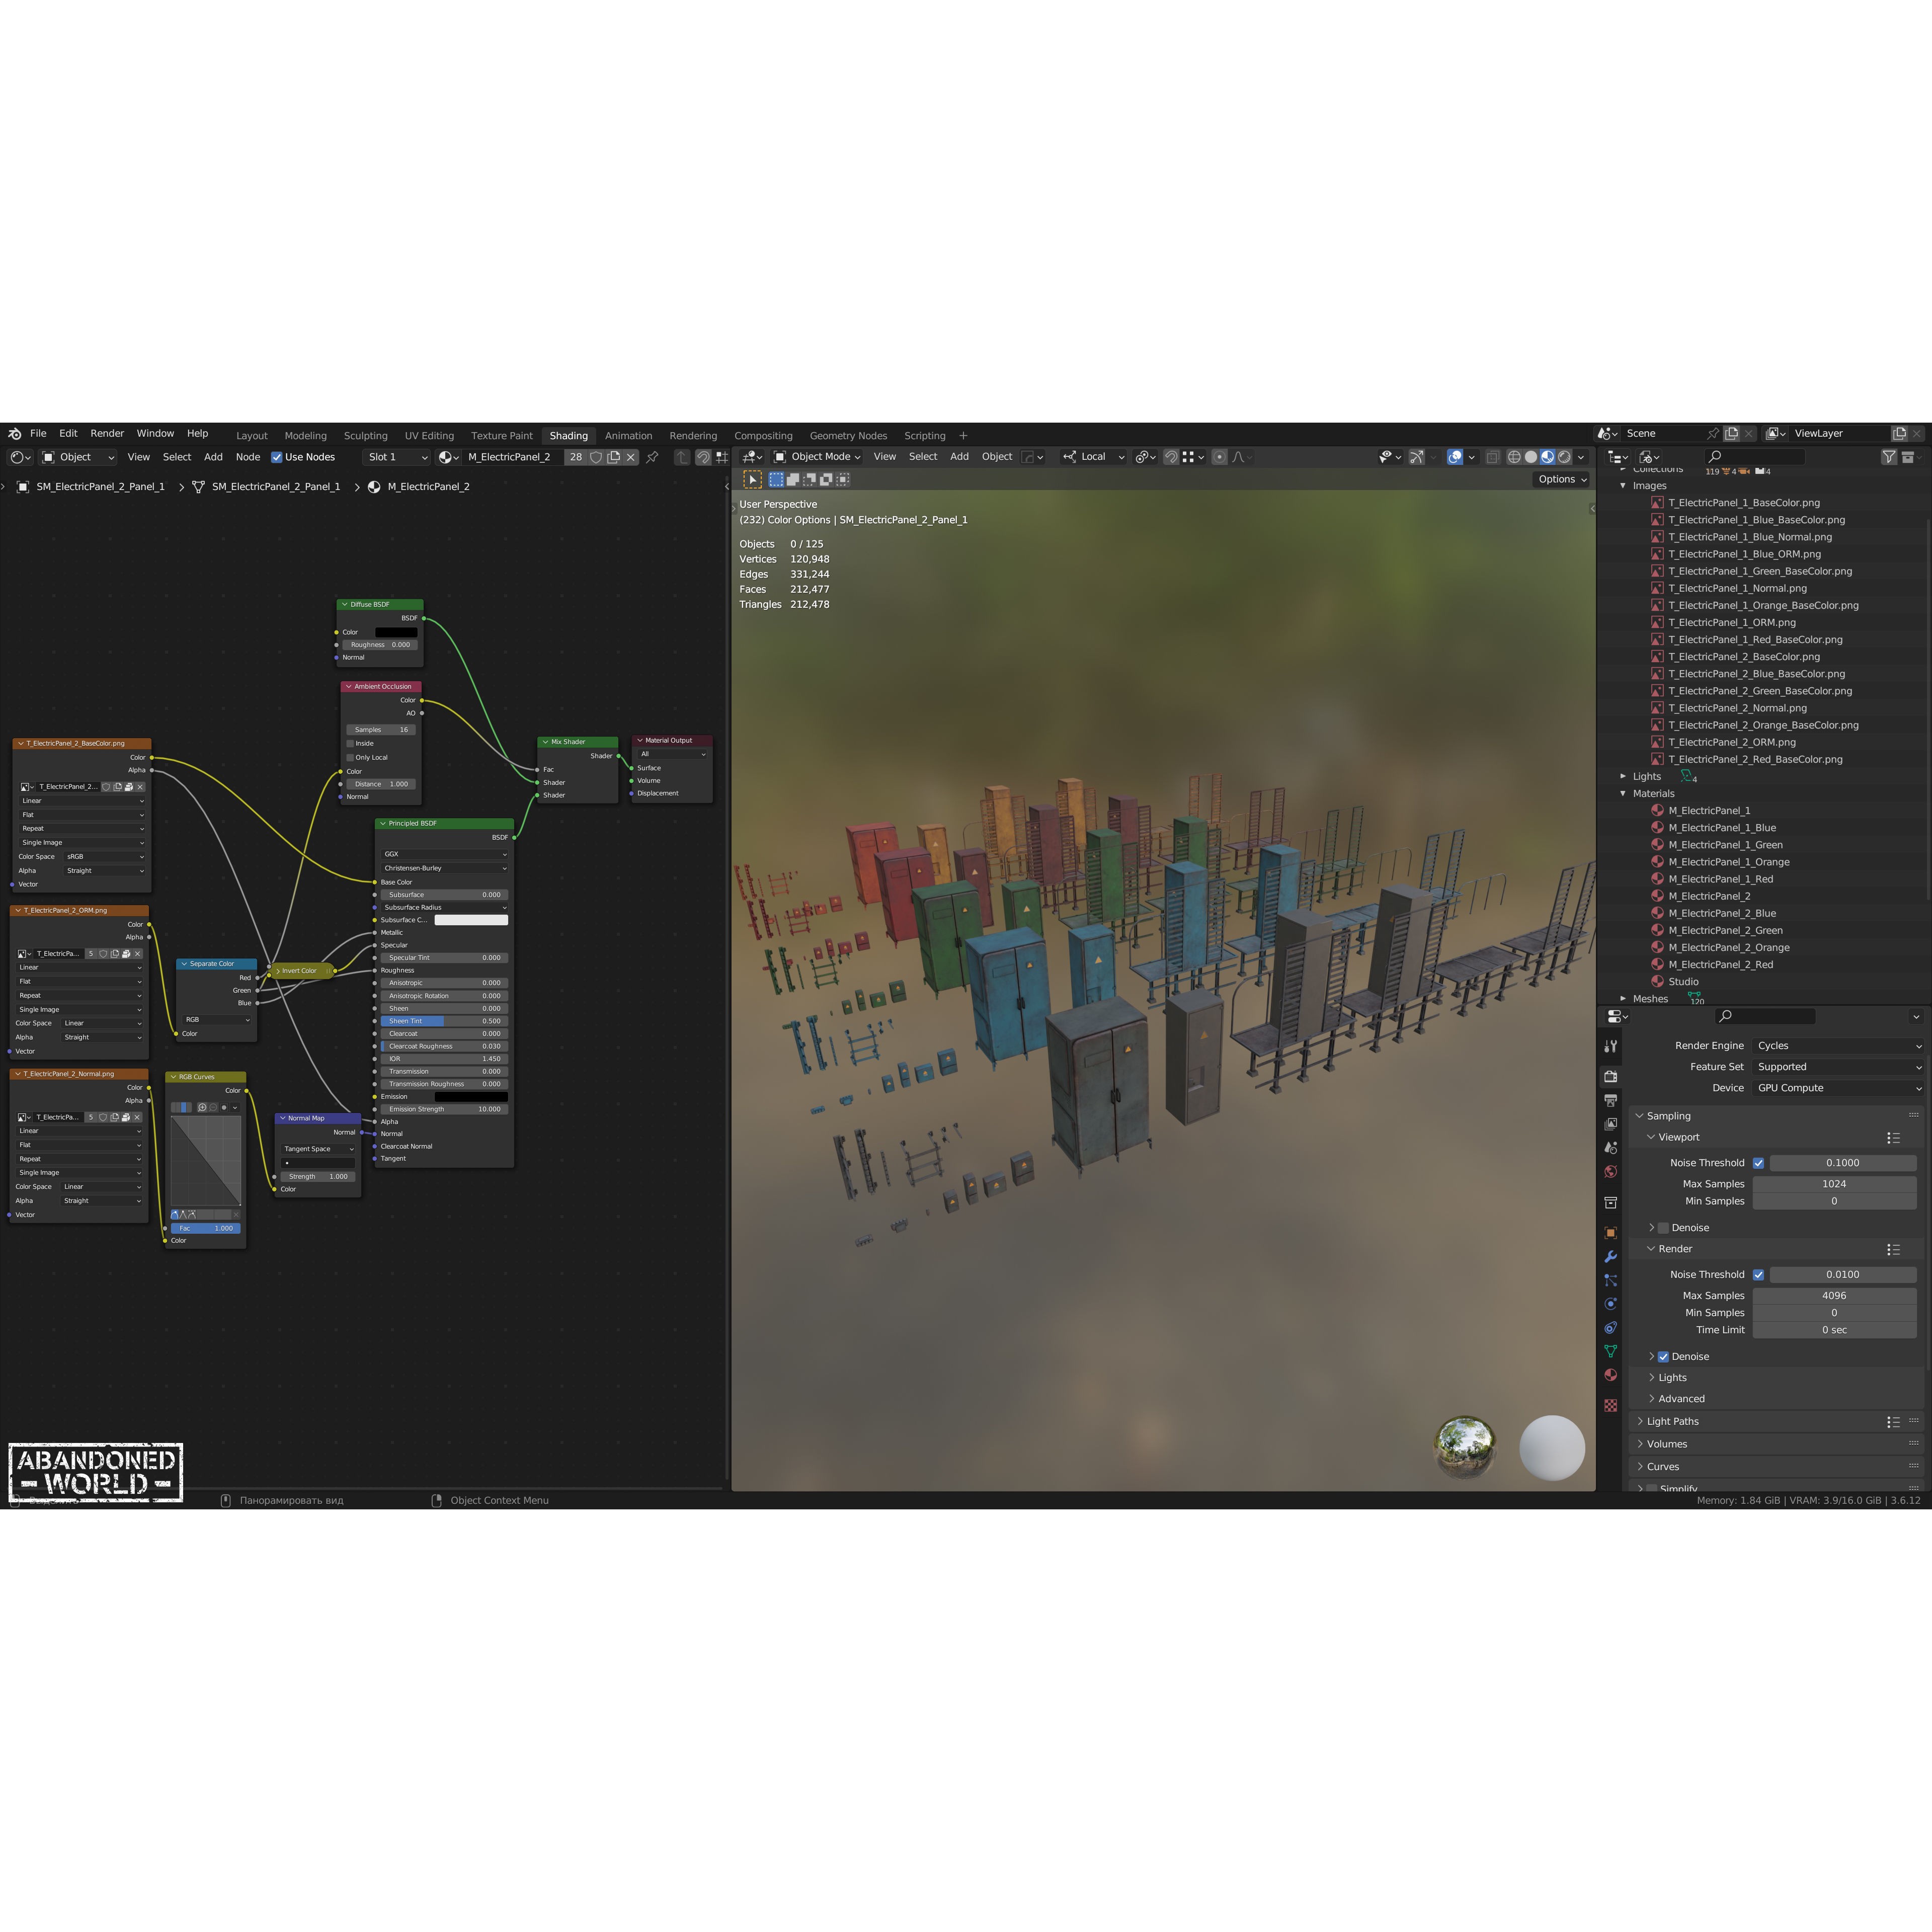Screen dimensions: 1932x1932
Task: Switch viewport to Rendered shading mode icon
Action: (x=1563, y=457)
